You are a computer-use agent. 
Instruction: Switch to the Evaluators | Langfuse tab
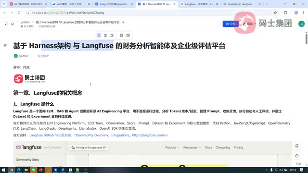point(242,4)
